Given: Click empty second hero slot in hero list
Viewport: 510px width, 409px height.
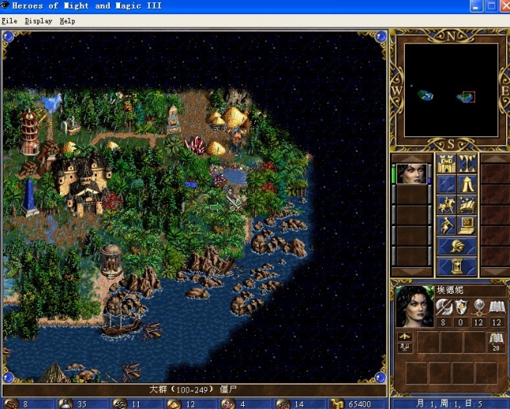Looking at the screenshot, I should (412, 195).
